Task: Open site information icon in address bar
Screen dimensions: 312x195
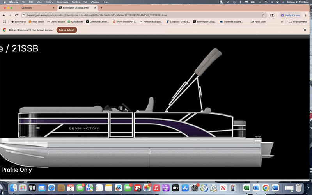Action: pos(24,15)
